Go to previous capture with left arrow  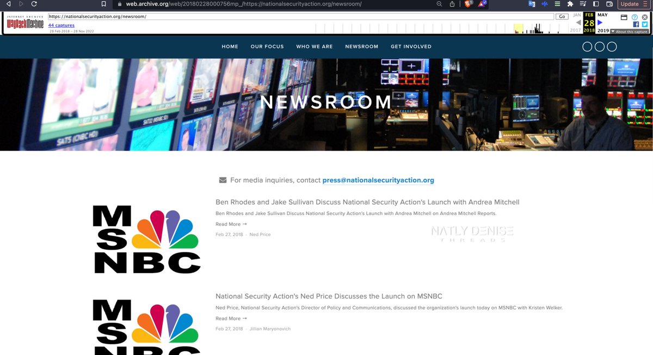click(578, 23)
